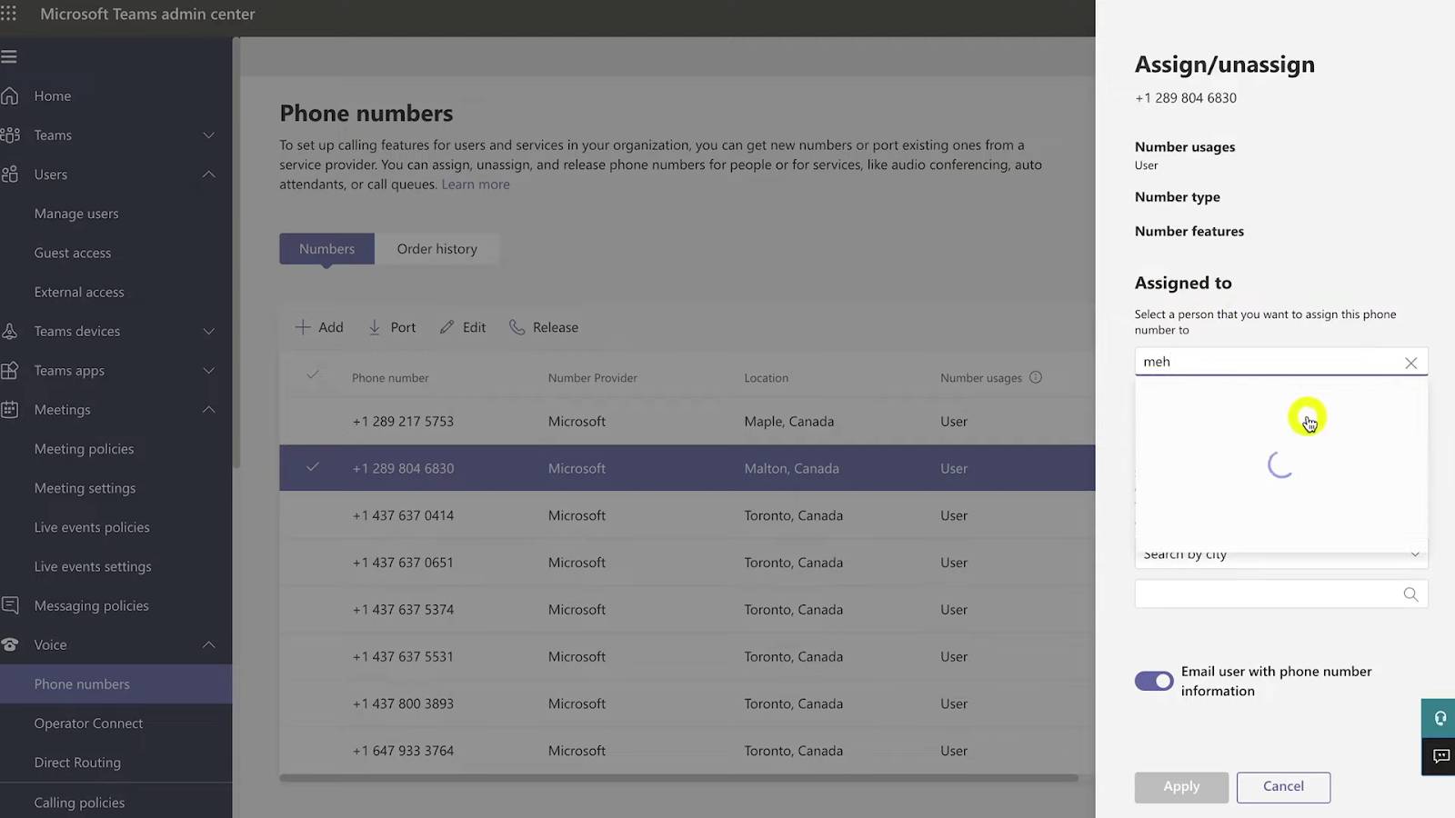Click the Voice phone icon

coord(10,644)
